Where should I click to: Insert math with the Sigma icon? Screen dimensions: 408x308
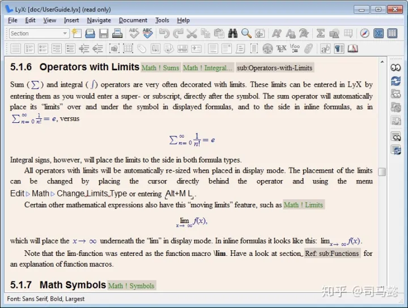(x=320, y=33)
